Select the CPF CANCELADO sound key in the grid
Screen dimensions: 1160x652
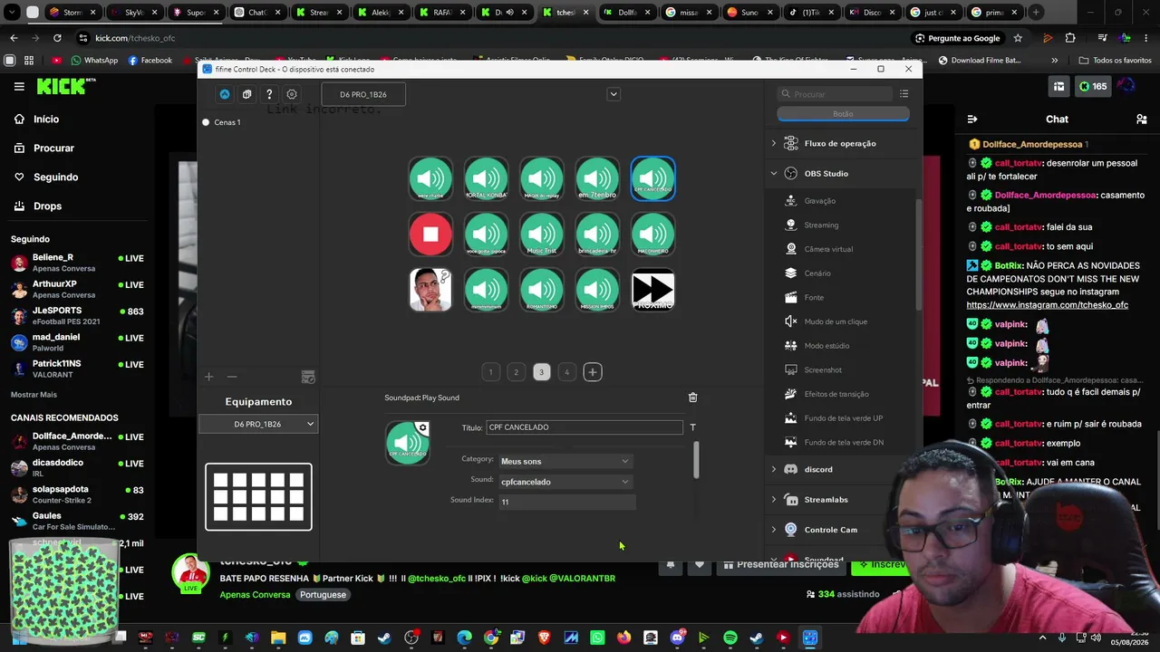[x=652, y=178]
